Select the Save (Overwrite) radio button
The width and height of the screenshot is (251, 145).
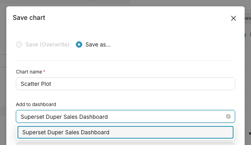pyautogui.click(x=19, y=44)
